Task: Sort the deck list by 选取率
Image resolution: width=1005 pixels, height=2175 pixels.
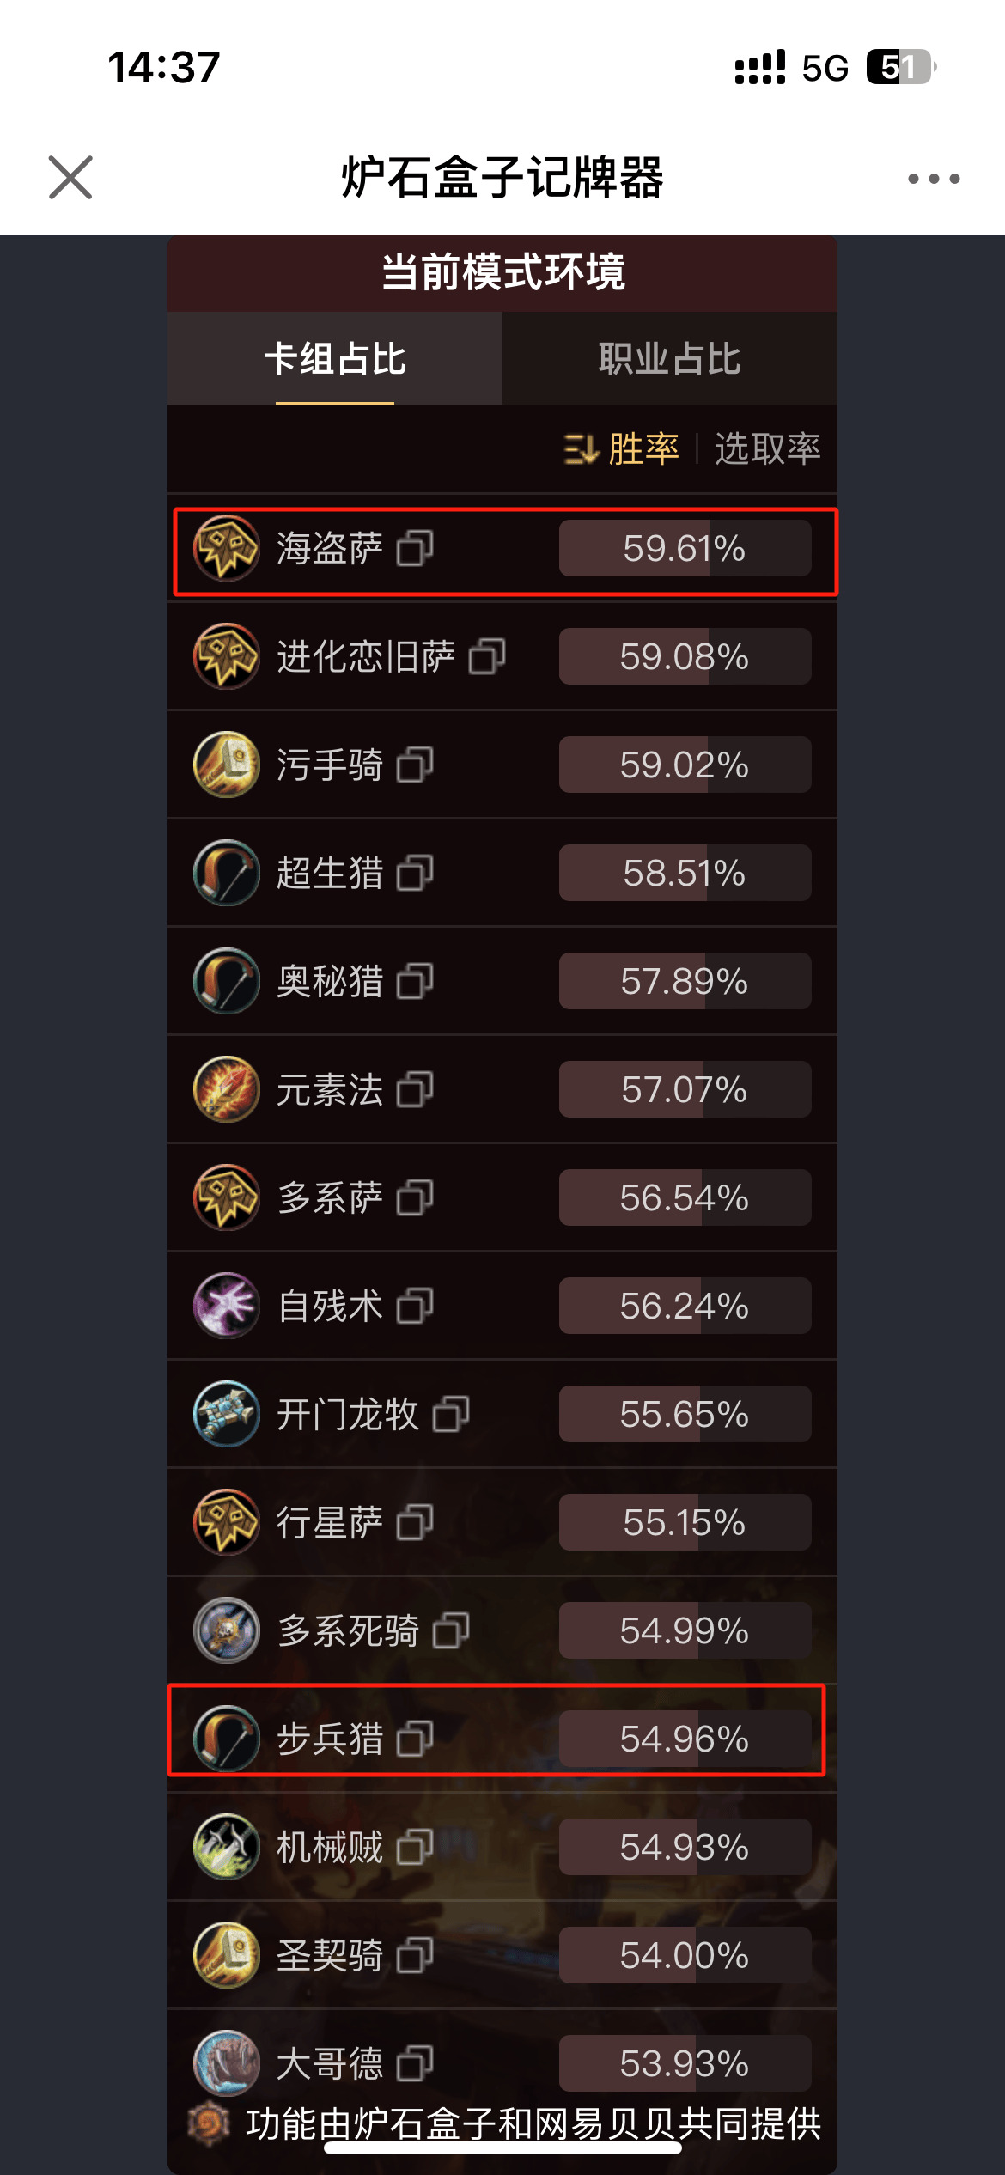Action: point(767,449)
